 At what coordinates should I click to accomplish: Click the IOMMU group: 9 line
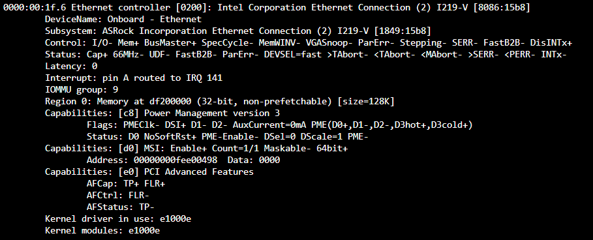pos(82,89)
